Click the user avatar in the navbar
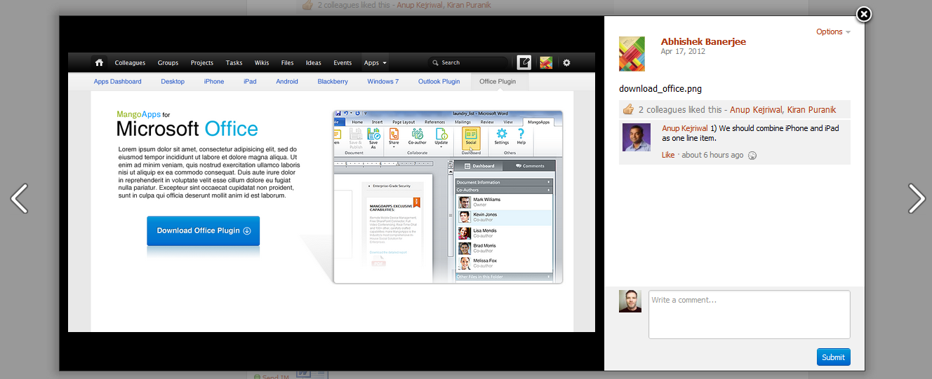 (546, 63)
